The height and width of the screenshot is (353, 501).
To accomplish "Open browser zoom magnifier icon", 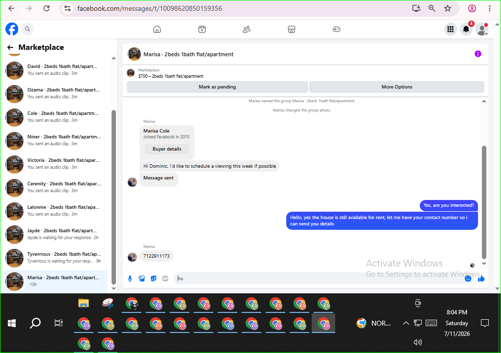I will click(x=432, y=8).
